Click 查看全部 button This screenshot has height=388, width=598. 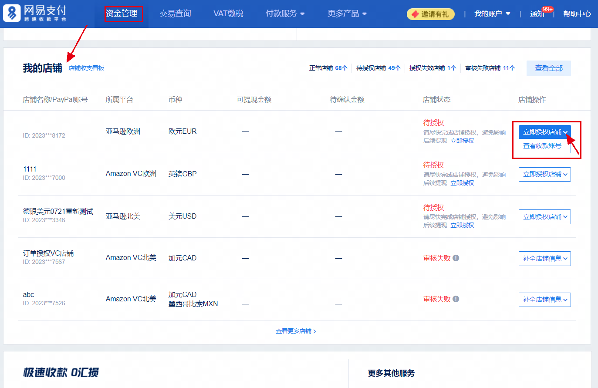(x=549, y=68)
